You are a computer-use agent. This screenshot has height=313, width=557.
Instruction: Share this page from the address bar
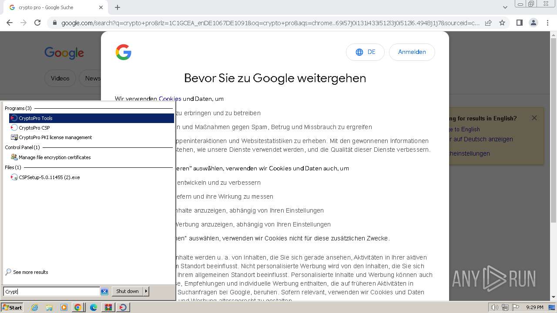[x=488, y=23]
